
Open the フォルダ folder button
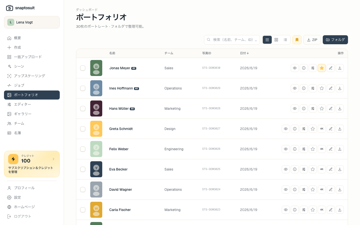click(x=335, y=40)
